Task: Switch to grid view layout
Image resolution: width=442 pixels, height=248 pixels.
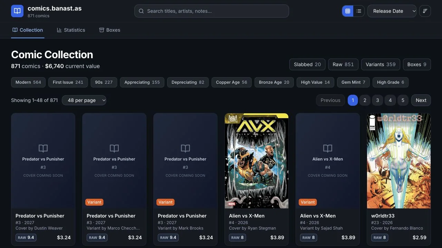Action: click(x=348, y=11)
